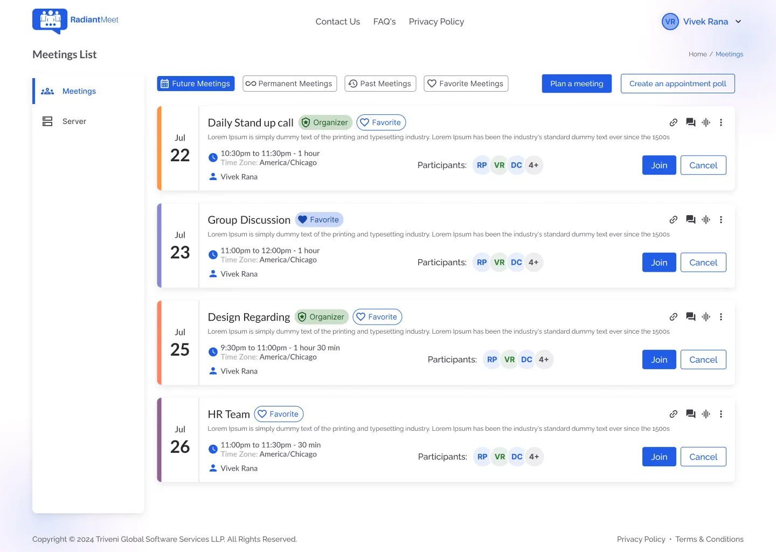Toggle Favorite on HR Team meeting
The height and width of the screenshot is (552, 776).
point(279,414)
